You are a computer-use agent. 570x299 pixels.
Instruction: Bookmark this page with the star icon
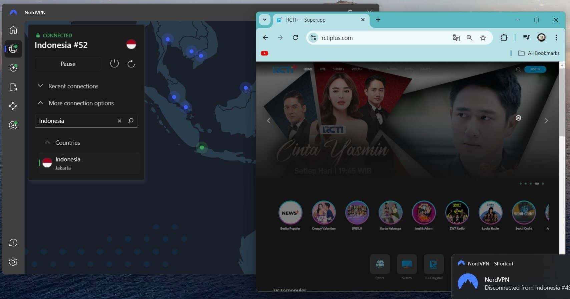[483, 38]
